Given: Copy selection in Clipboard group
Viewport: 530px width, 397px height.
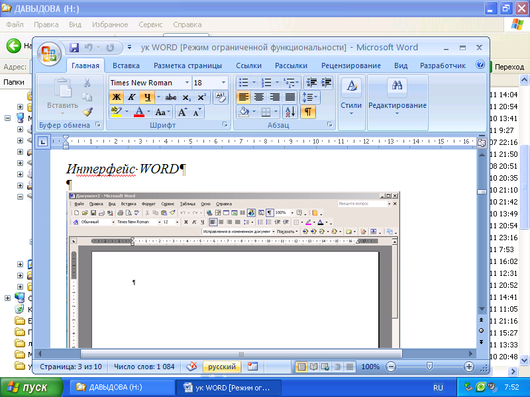Looking at the screenshot, I should (87, 97).
